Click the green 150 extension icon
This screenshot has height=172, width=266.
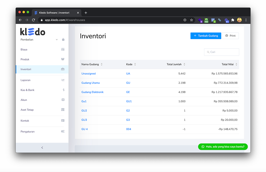click(x=206, y=20)
